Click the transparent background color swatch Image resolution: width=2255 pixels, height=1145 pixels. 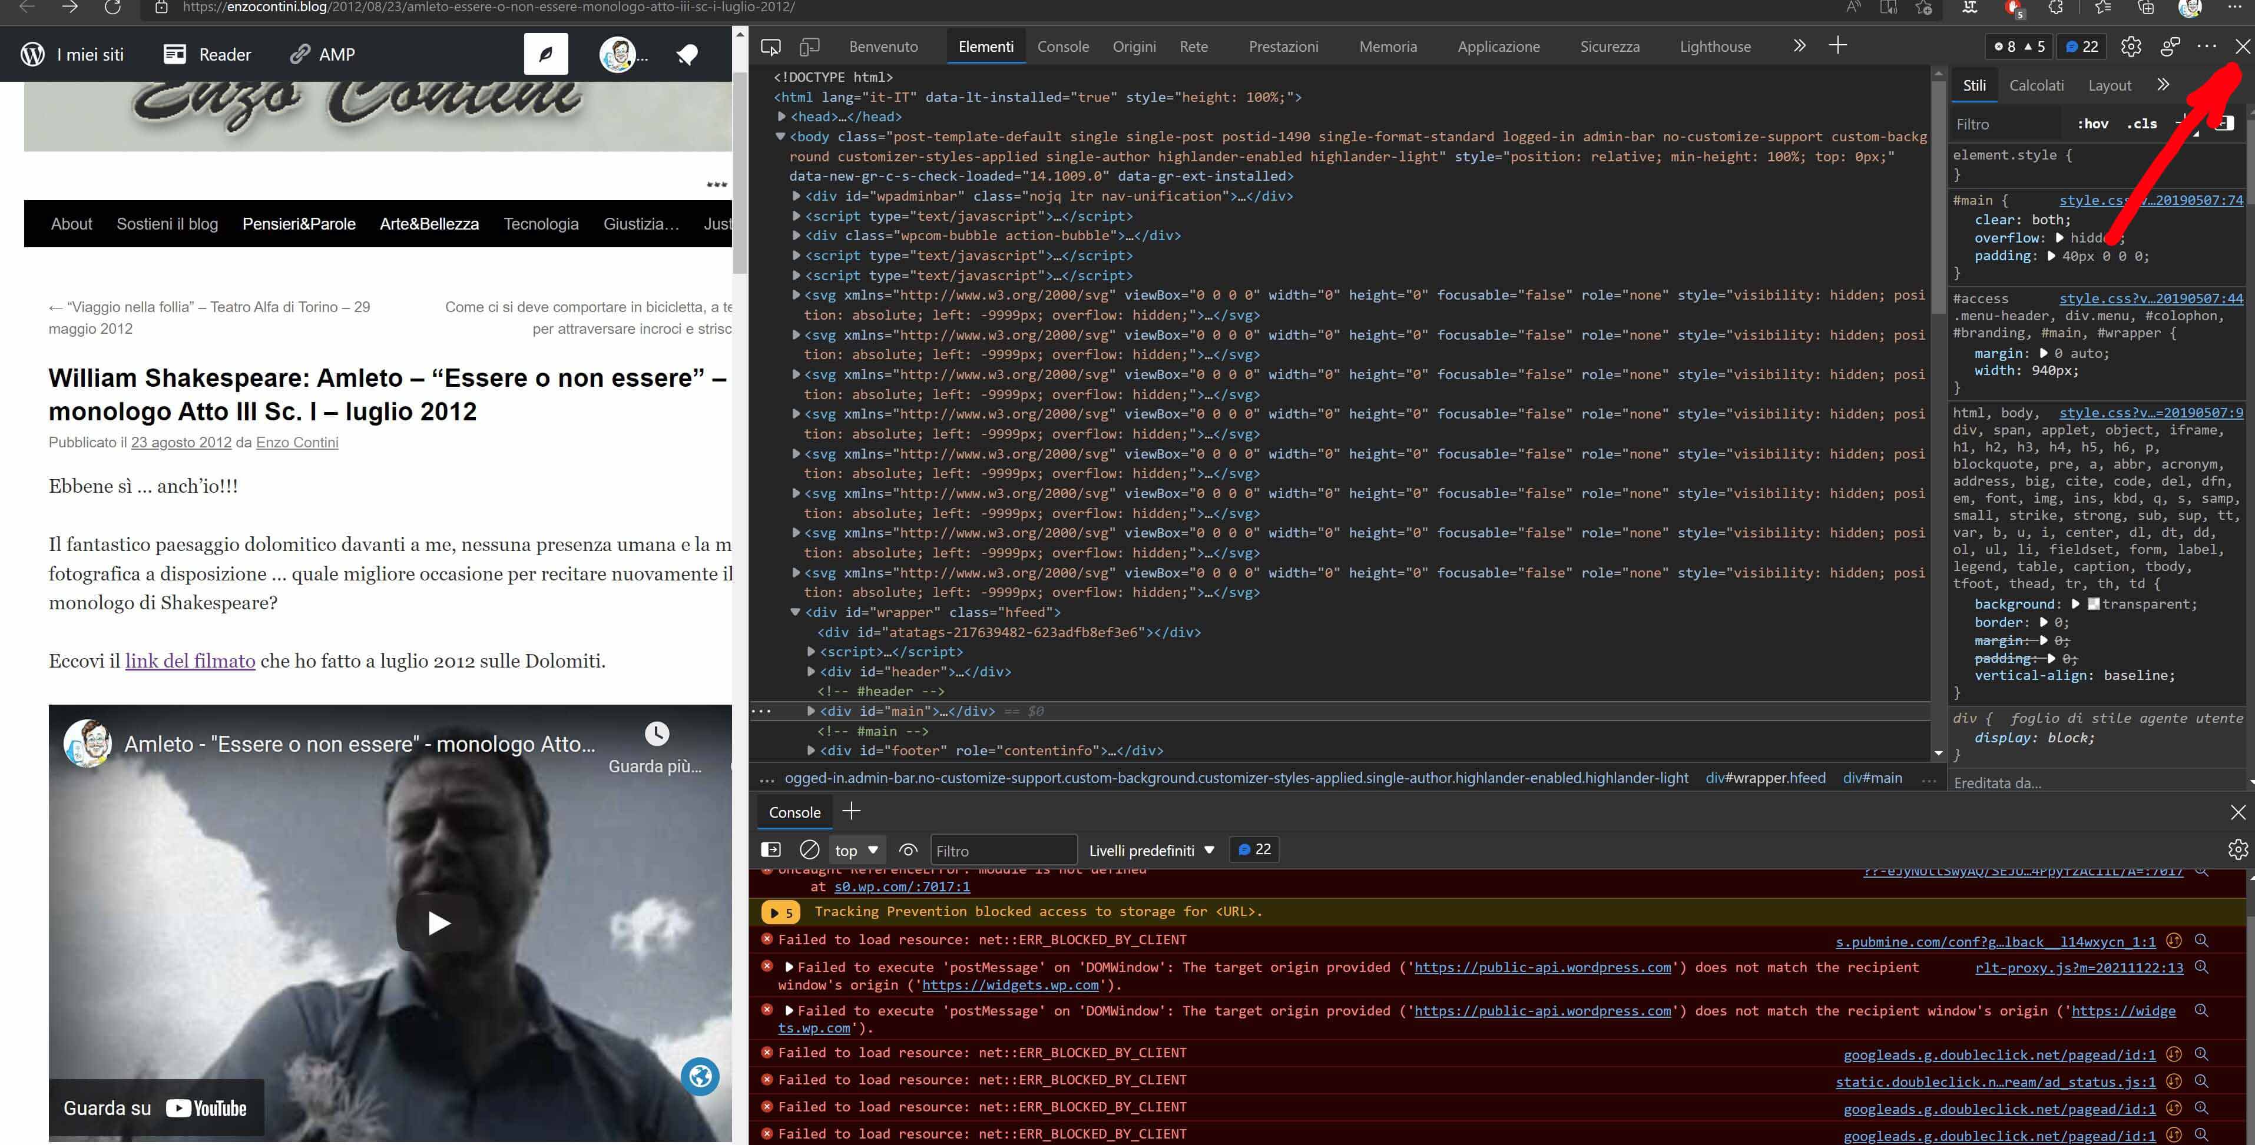pyautogui.click(x=2093, y=603)
